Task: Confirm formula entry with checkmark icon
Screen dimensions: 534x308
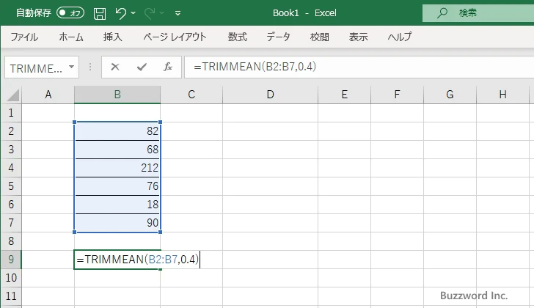Action: [x=142, y=67]
